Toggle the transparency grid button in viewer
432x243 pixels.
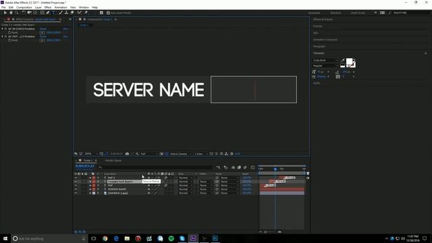click(167, 154)
